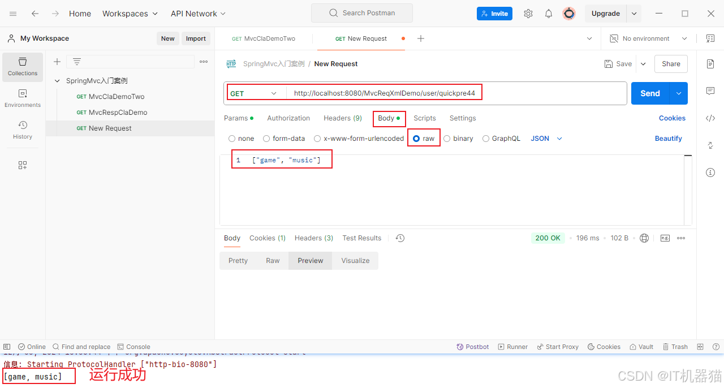The width and height of the screenshot is (724, 388).
Task: Click the Share button
Action: pos(671,64)
